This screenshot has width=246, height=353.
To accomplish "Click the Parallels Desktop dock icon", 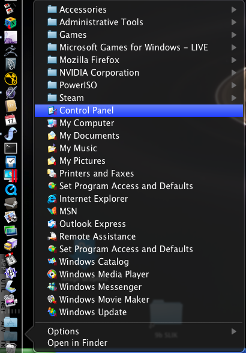I will point(11,175).
